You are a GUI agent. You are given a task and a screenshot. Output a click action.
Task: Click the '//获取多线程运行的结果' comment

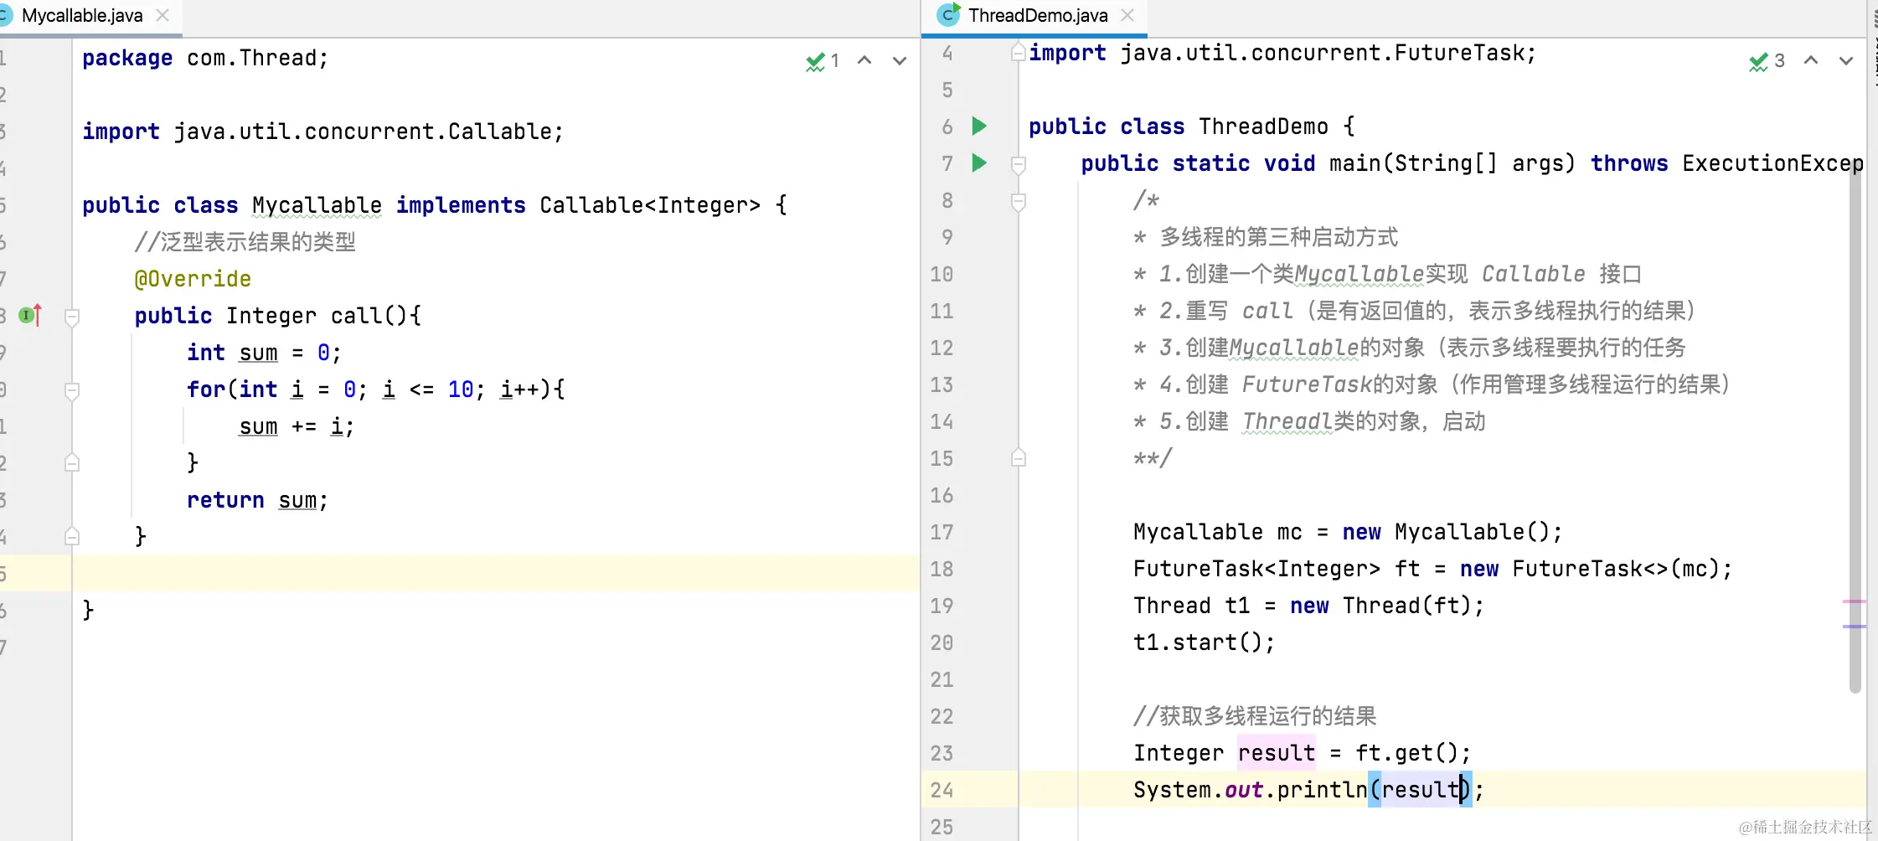(1255, 716)
